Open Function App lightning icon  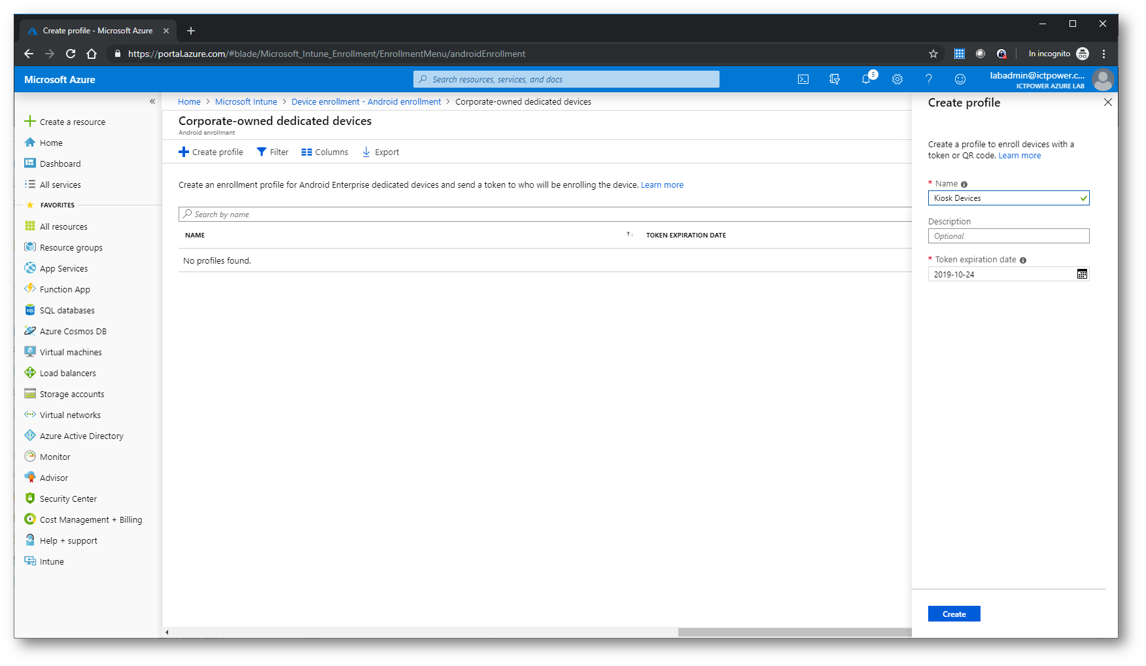pos(30,289)
